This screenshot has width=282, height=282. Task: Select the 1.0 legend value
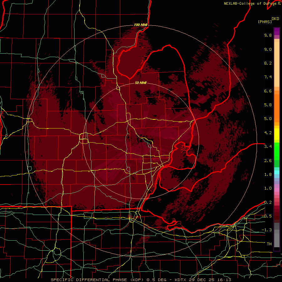(x=268, y=188)
